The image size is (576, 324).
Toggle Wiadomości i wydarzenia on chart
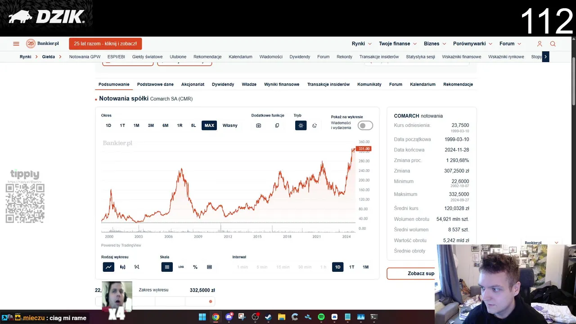(365, 126)
